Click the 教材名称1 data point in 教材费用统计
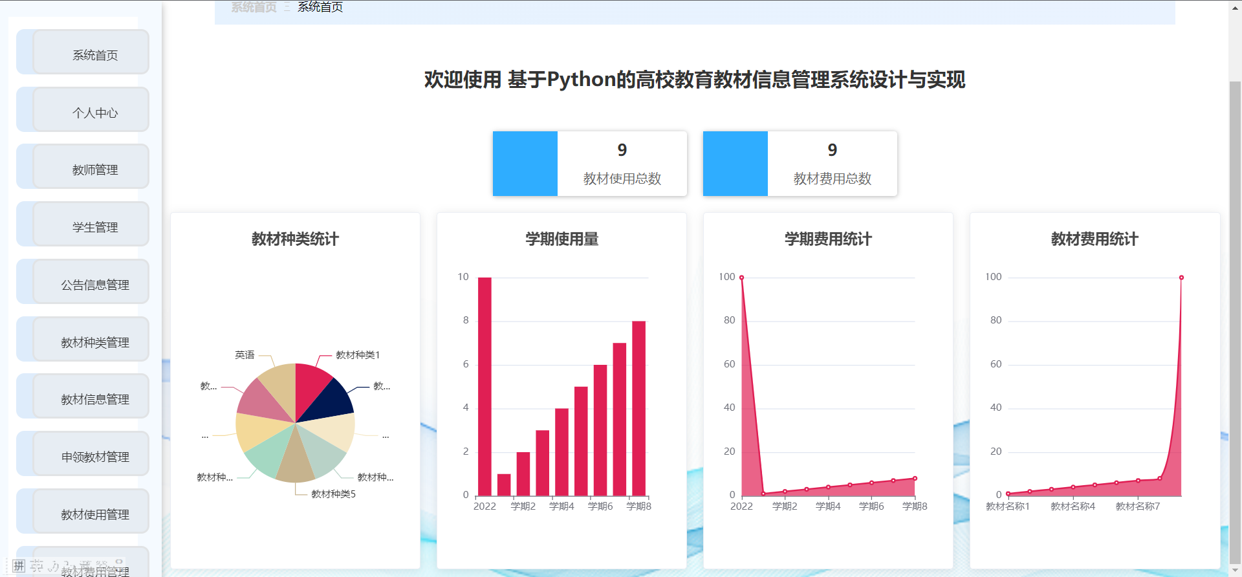Image resolution: width=1242 pixels, height=577 pixels. point(1008,494)
